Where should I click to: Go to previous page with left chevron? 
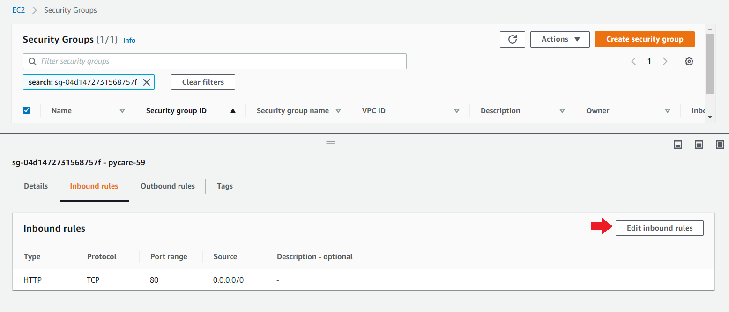[633, 61]
